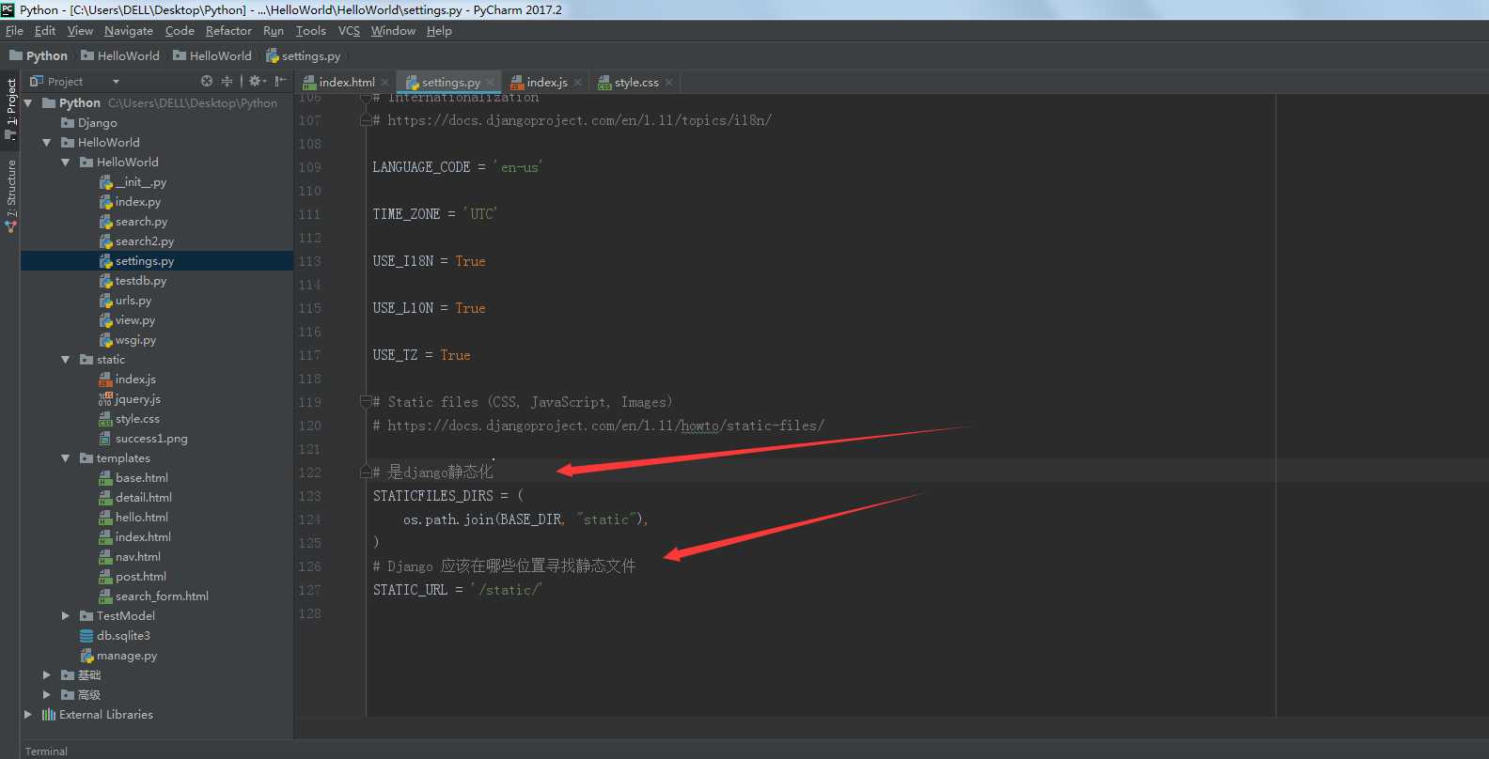Open the 7: Structure tool window strip
The height and width of the screenshot is (759, 1489).
[x=10, y=195]
